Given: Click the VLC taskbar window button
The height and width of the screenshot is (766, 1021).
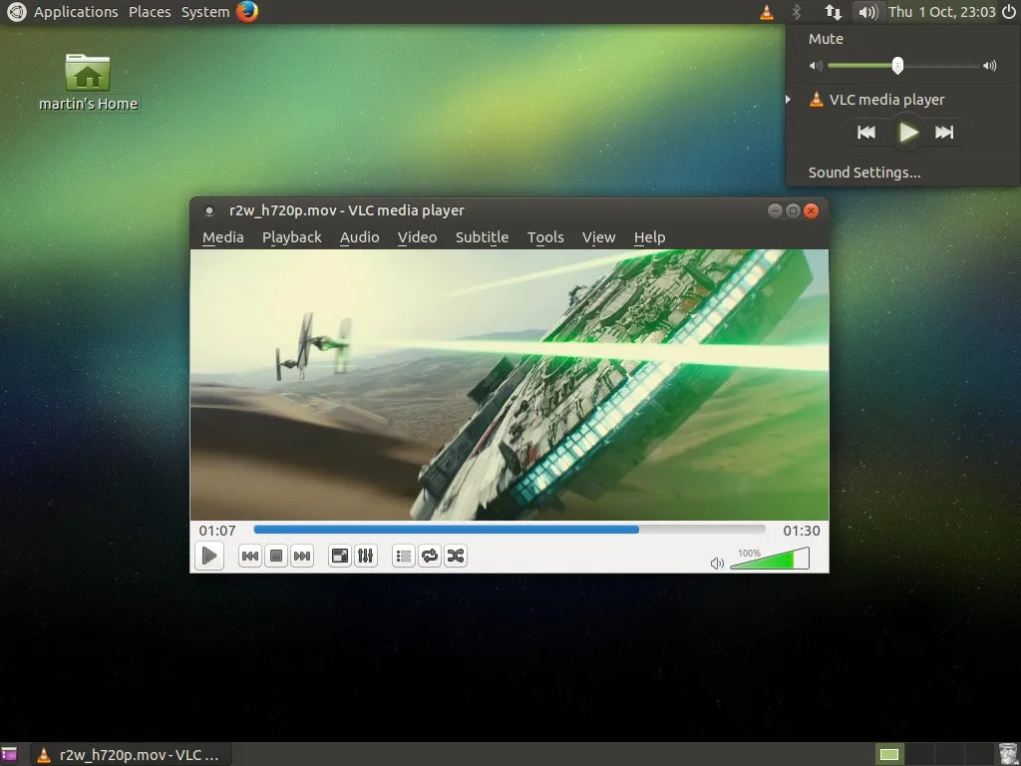Looking at the screenshot, I should click(x=130, y=754).
